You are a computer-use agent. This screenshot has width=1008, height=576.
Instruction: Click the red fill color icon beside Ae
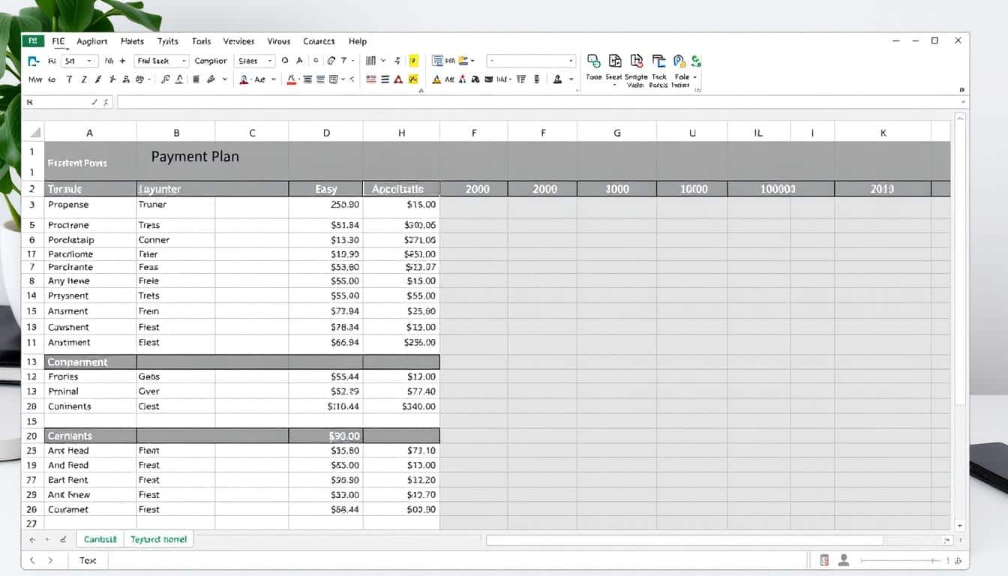click(x=244, y=79)
